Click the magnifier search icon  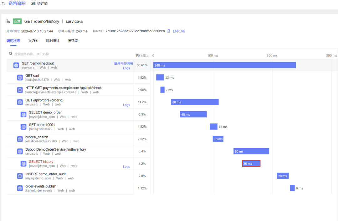(x=11, y=54)
